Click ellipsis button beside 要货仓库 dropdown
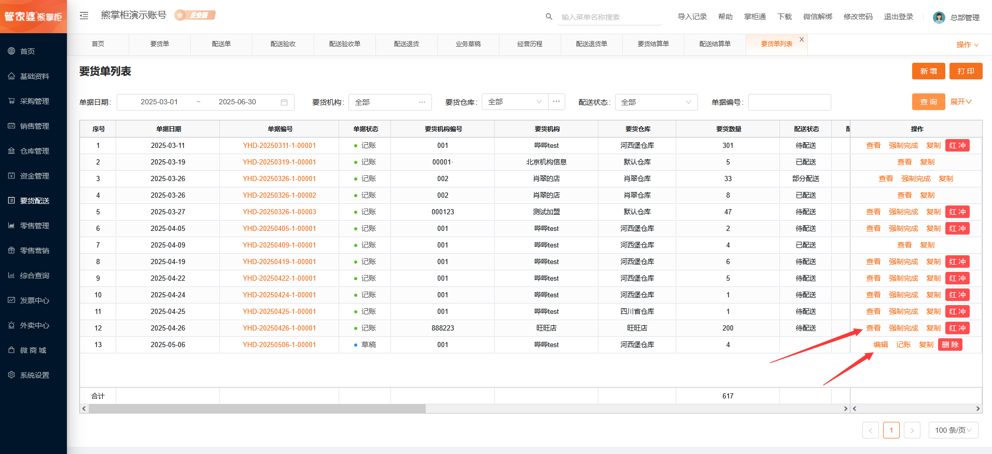The image size is (992, 454). tap(556, 102)
